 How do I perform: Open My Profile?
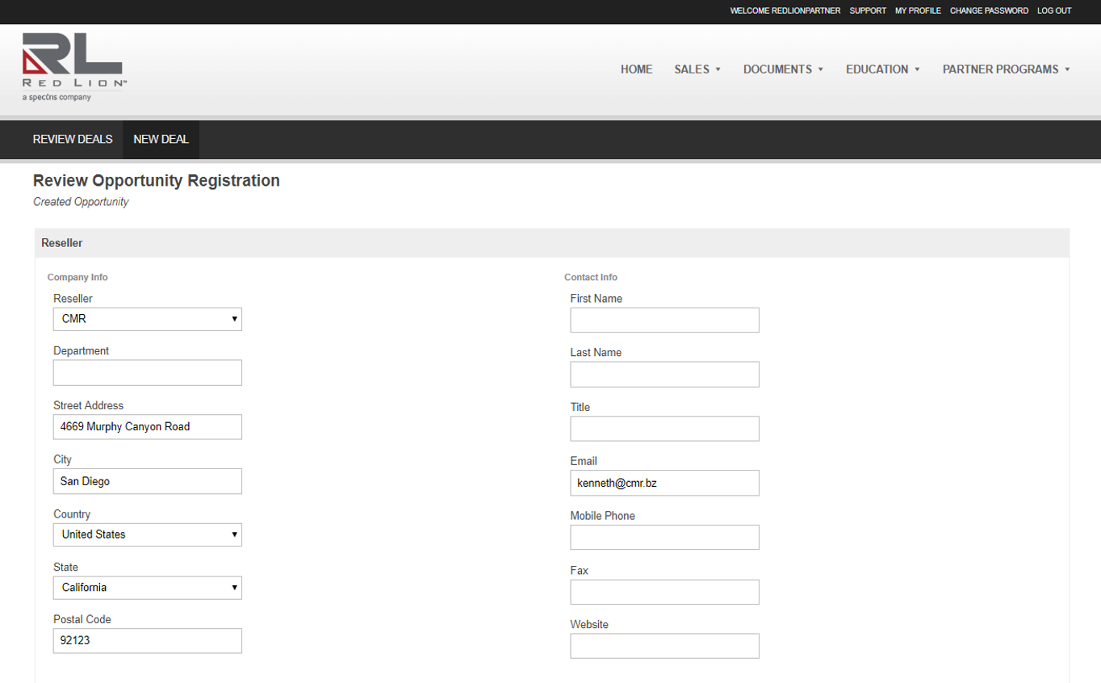[918, 11]
